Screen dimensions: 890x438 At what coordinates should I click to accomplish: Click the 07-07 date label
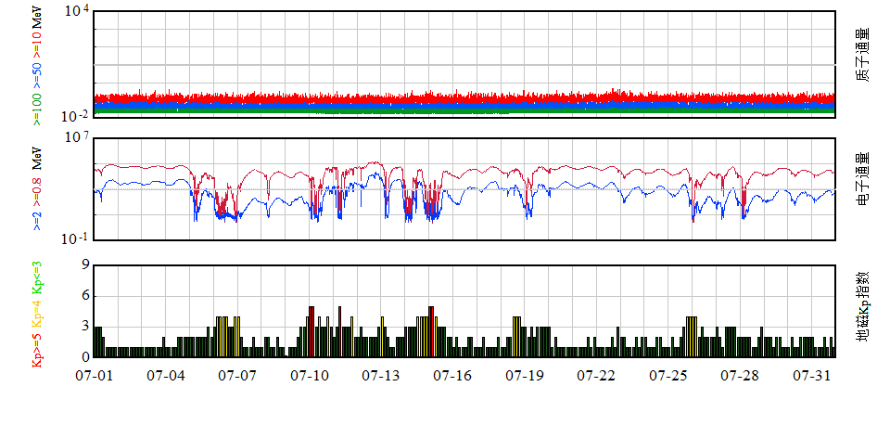[237, 376]
